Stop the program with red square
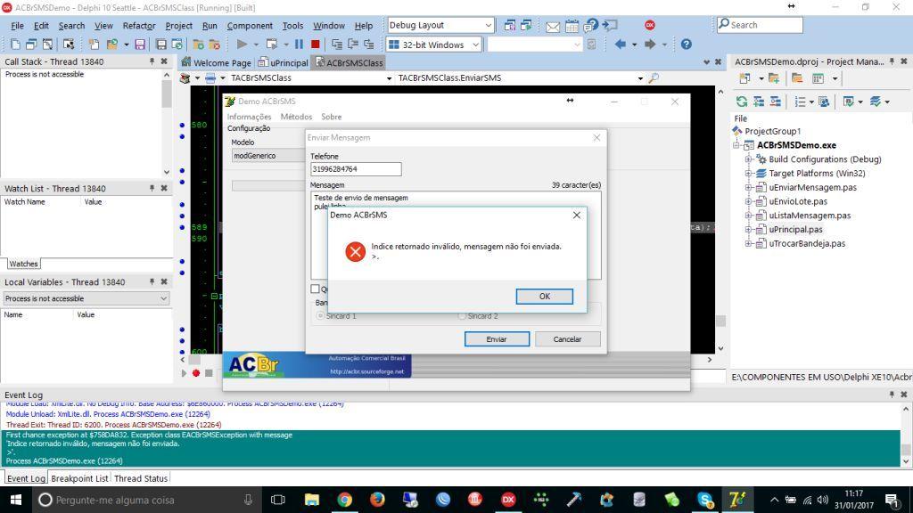The image size is (913, 513). click(x=315, y=45)
